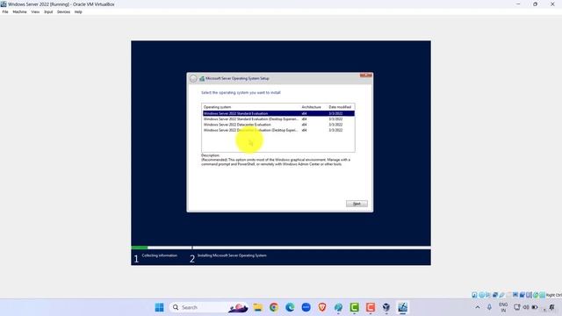Open the Machine menu

pos(19,11)
